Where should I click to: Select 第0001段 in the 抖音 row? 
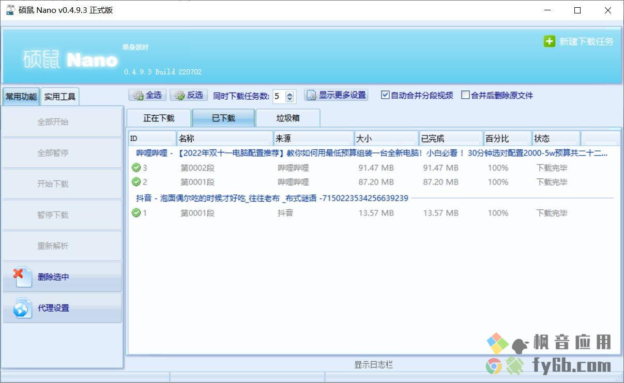(197, 212)
